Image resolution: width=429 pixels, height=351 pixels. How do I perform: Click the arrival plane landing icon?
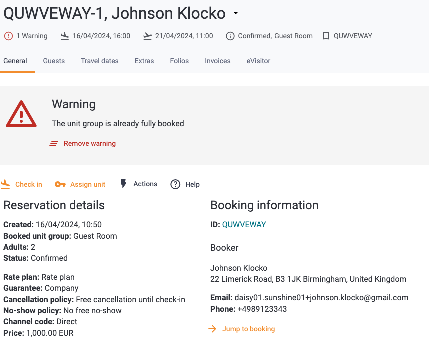(x=64, y=36)
